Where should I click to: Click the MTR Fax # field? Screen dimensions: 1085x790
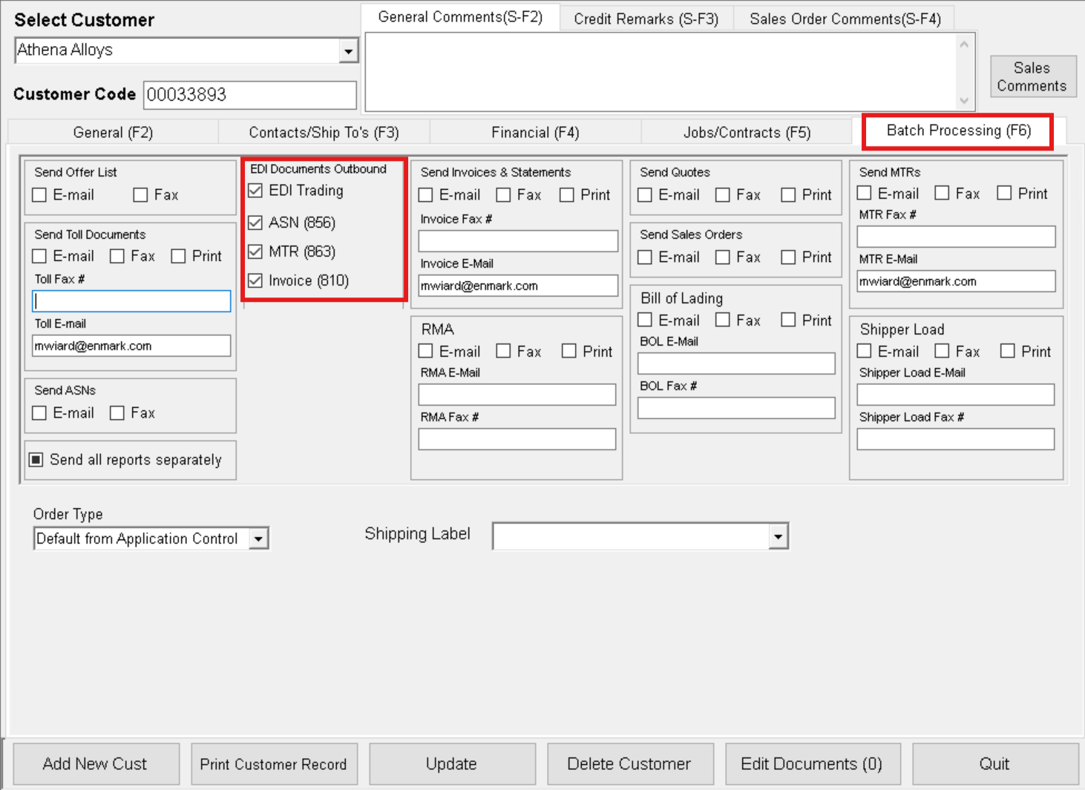956,237
